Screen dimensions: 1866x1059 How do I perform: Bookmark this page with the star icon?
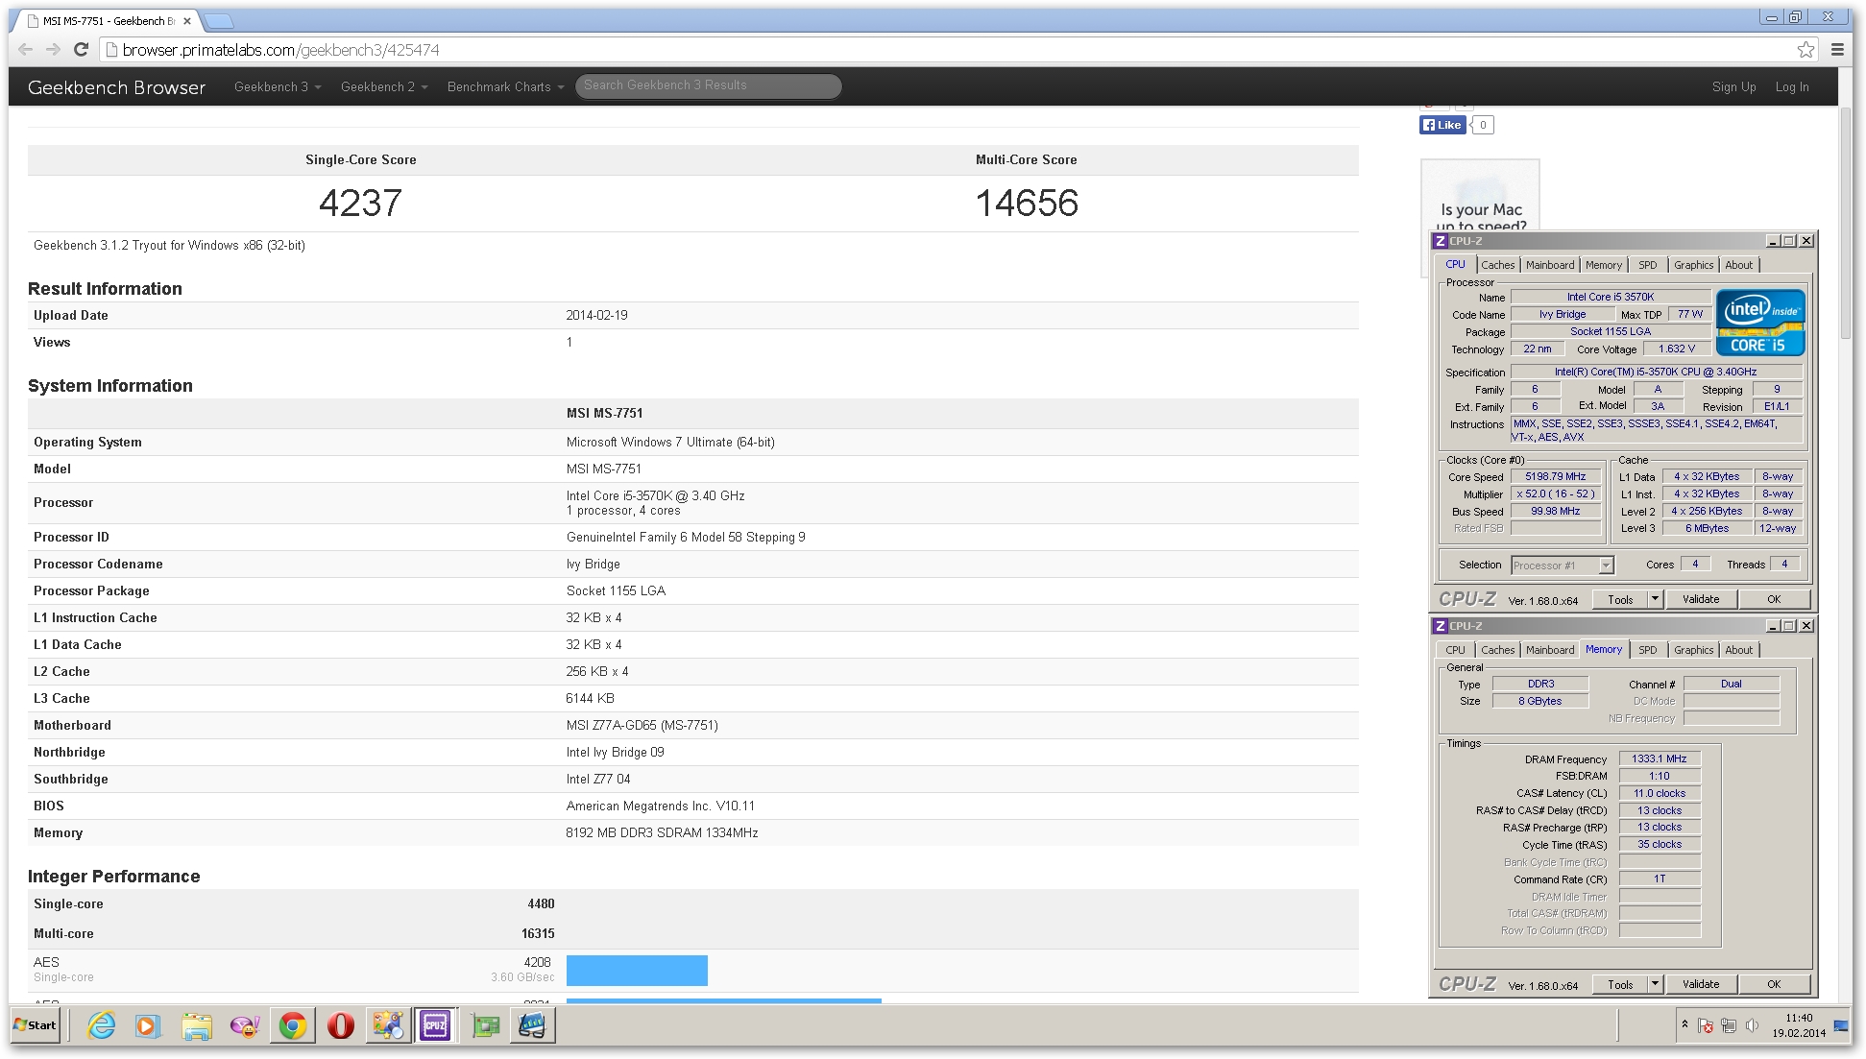(x=1805, y=50)
